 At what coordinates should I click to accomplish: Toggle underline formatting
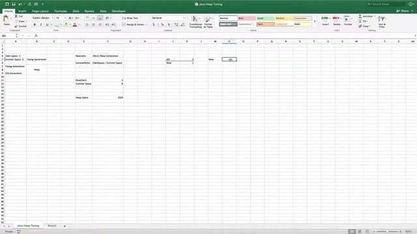47,25
